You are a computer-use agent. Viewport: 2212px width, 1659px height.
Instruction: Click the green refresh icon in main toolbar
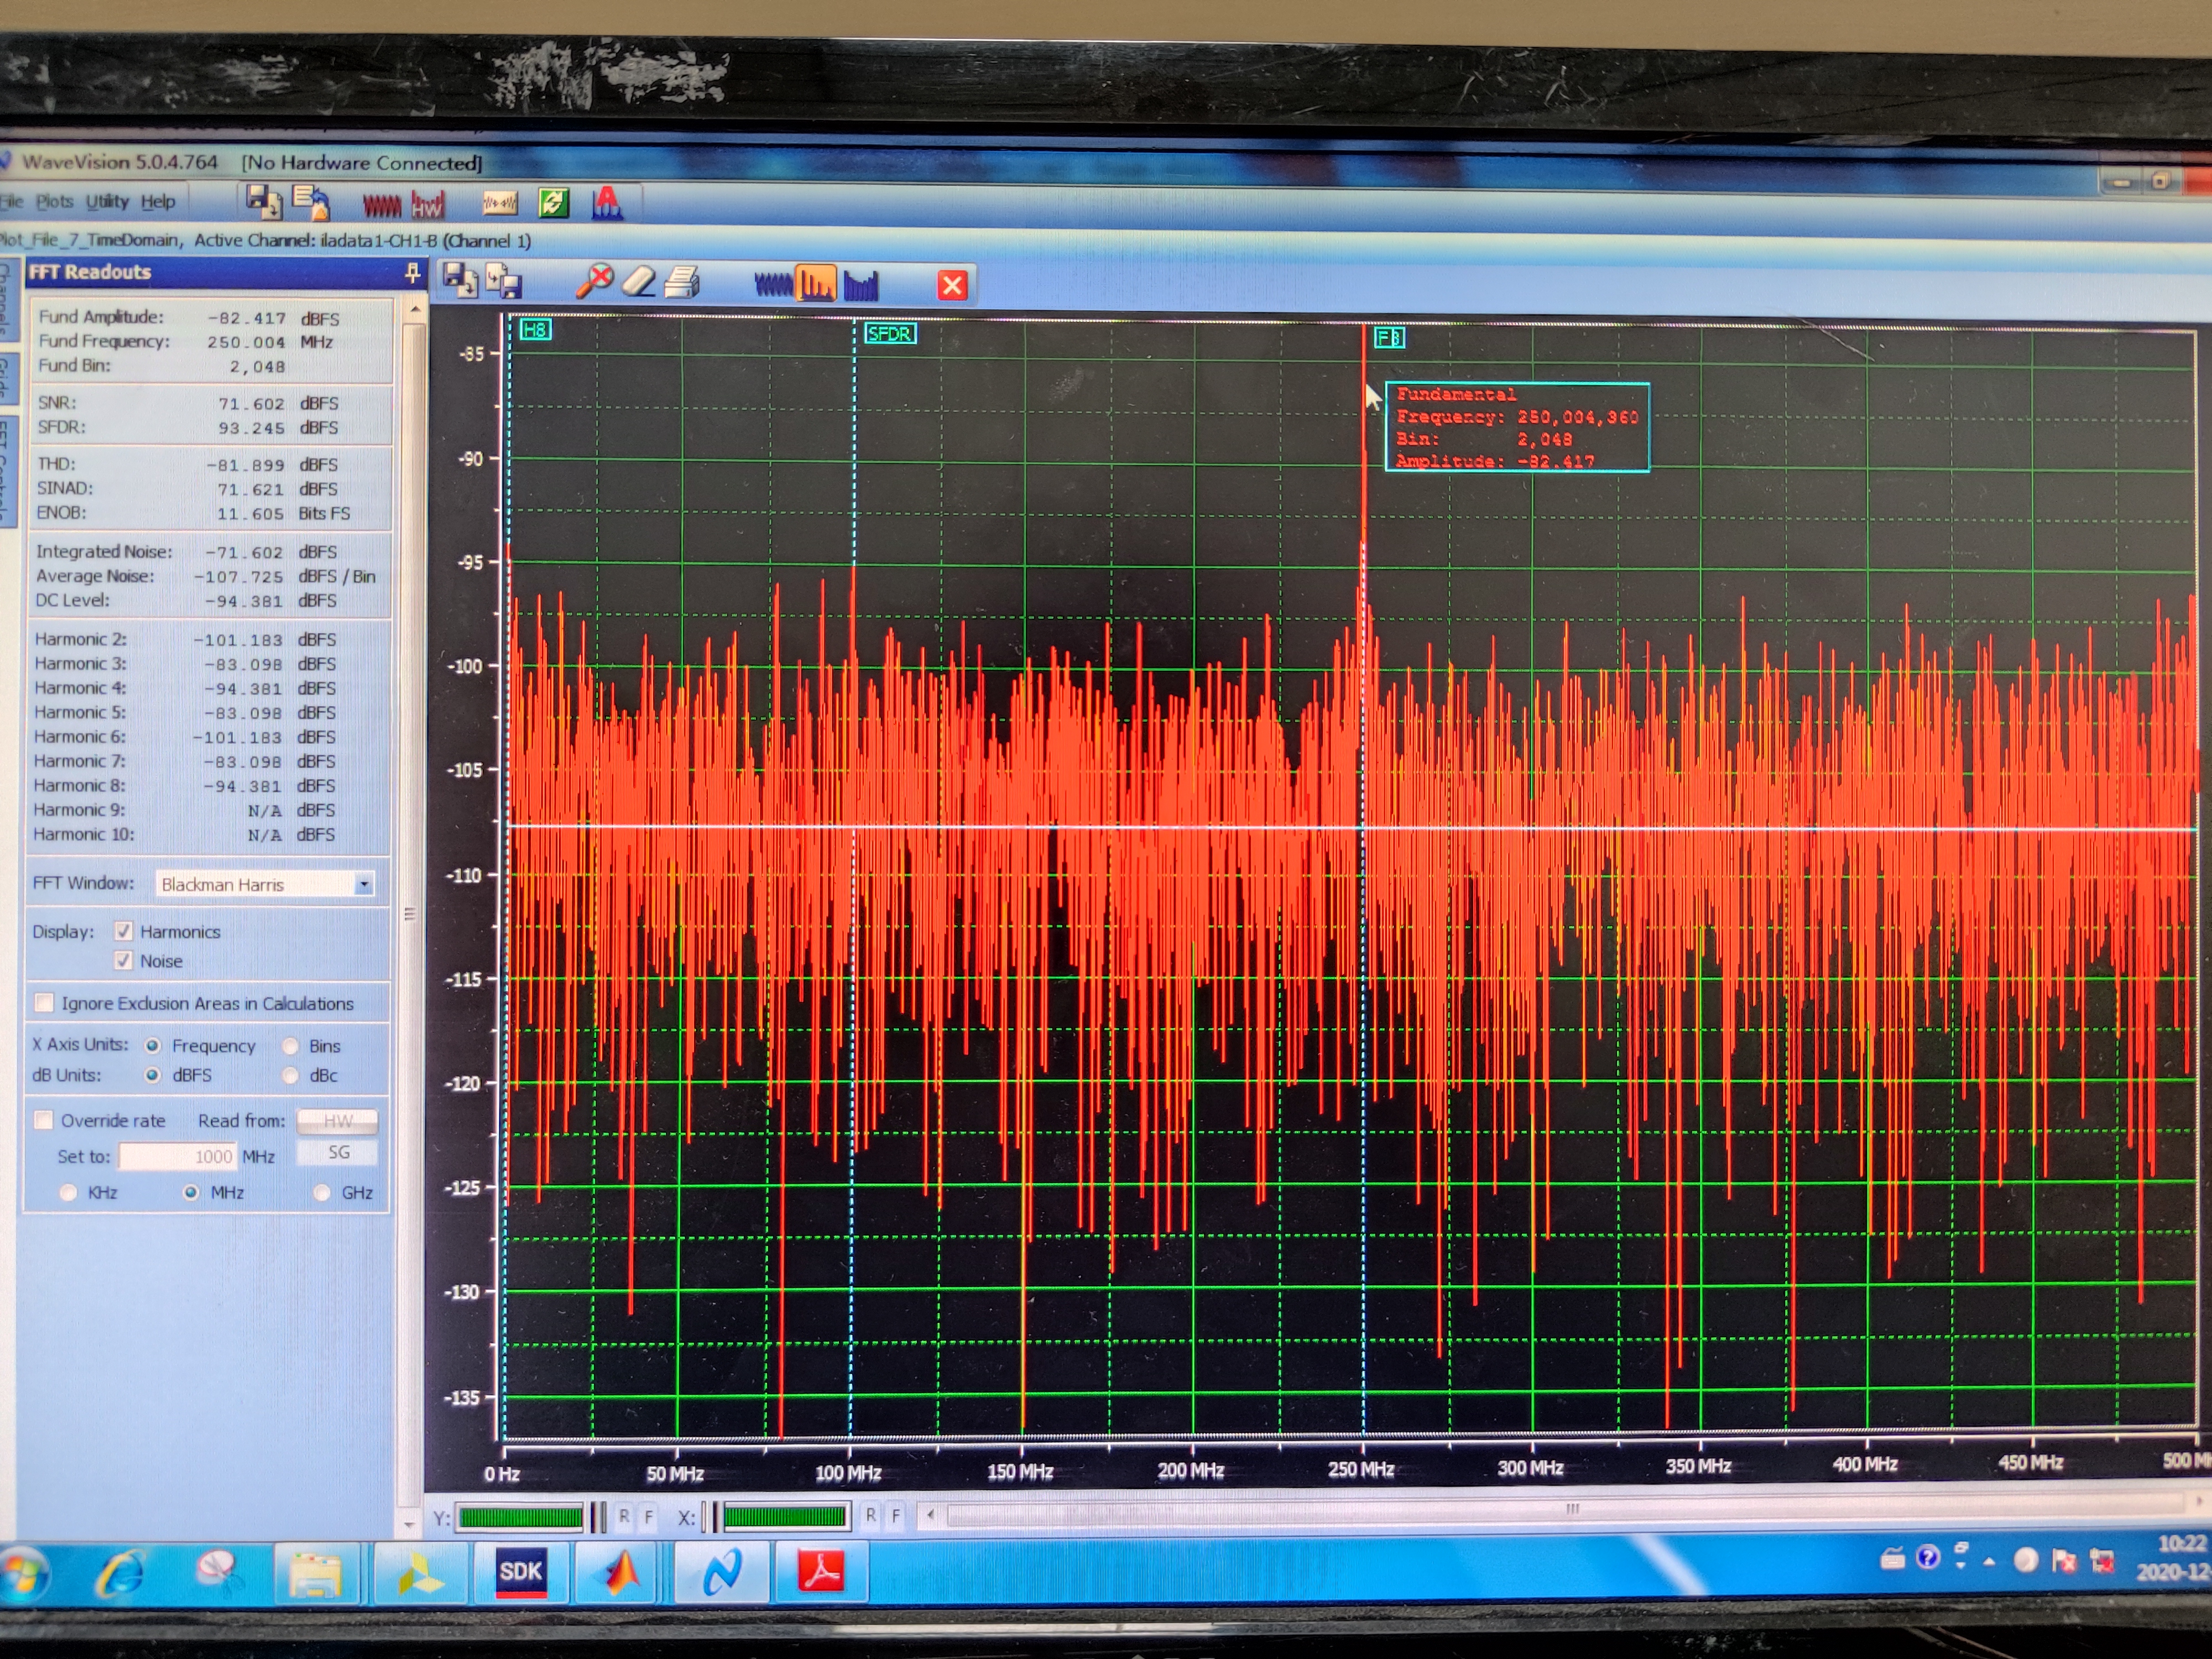tap(553, 204)
